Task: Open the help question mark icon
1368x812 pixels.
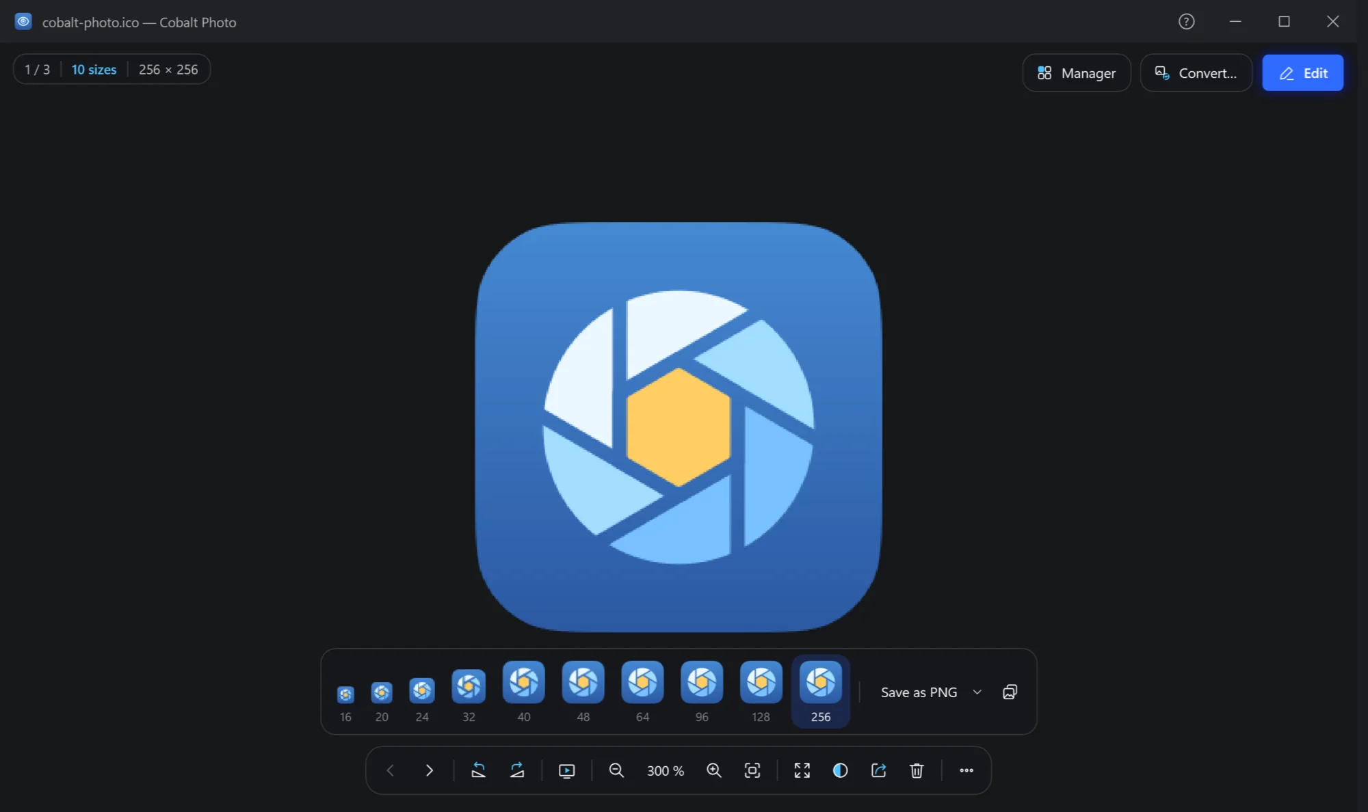Action: click(1186, 22)
